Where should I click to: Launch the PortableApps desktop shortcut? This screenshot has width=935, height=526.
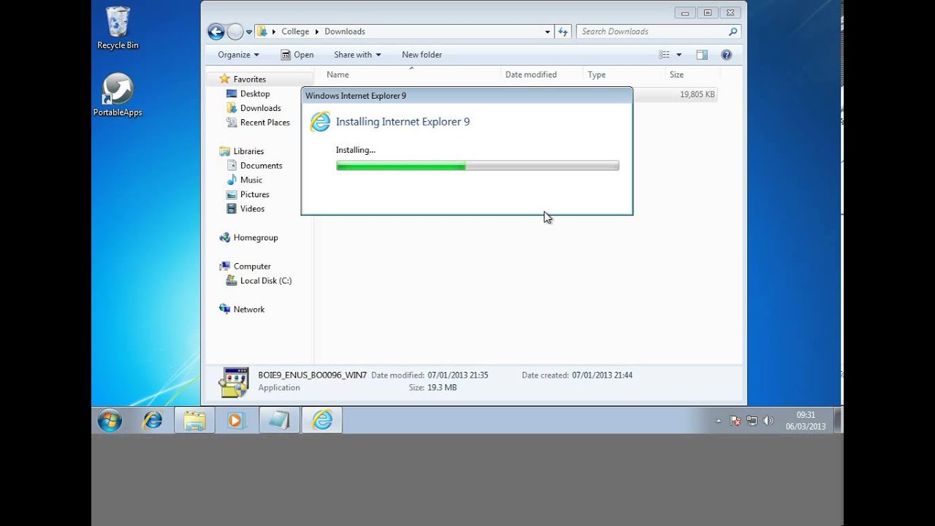[x=118, y=95]
